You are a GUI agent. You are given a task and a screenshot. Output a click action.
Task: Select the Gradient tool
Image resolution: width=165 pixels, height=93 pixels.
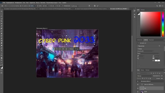tap(2, 41)
